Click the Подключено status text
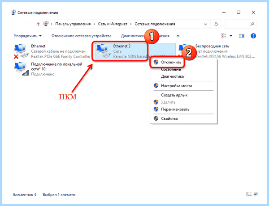Viewport: 269px width, 206px height. (x=43, y=74)
